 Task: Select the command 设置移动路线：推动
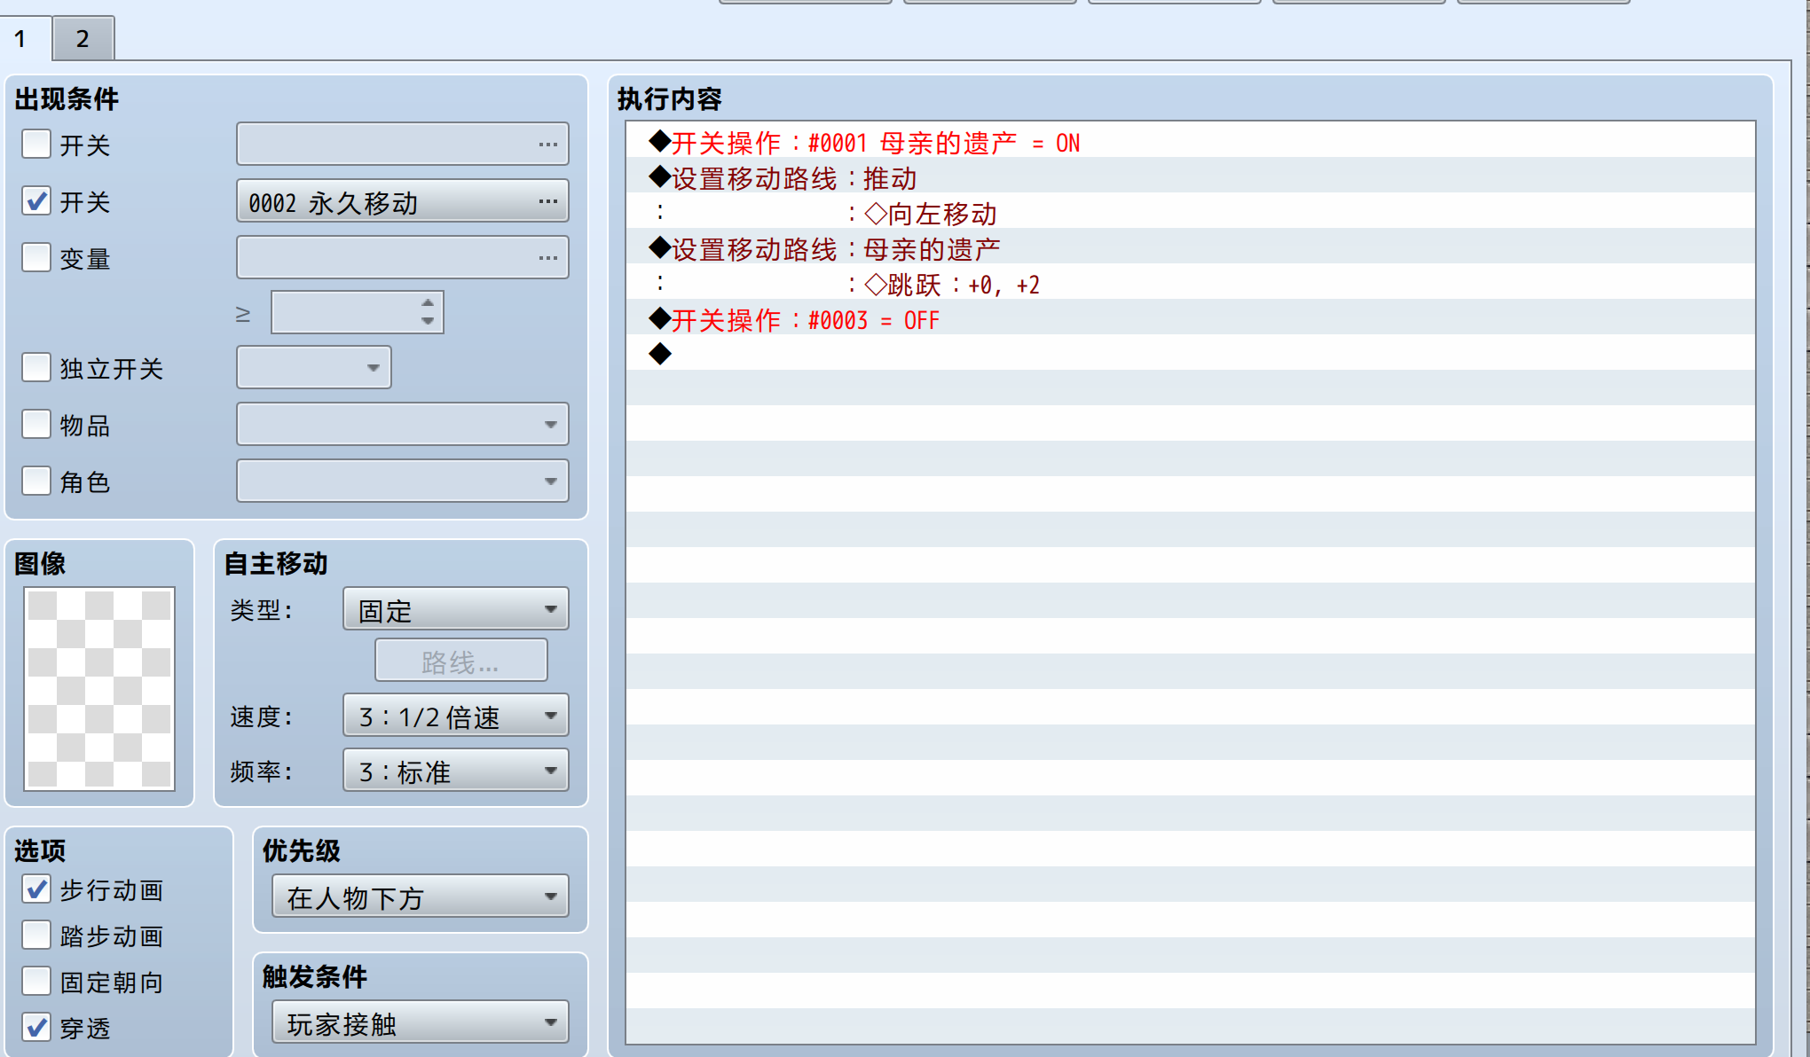click(1190, 176)
